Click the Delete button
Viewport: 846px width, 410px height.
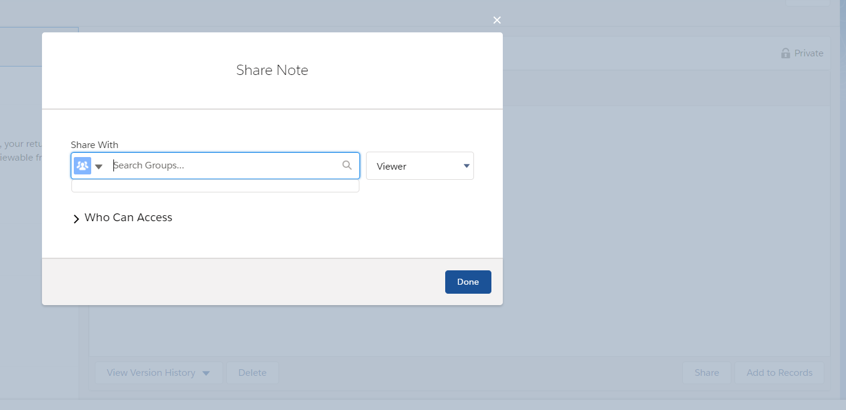[252, 373]
